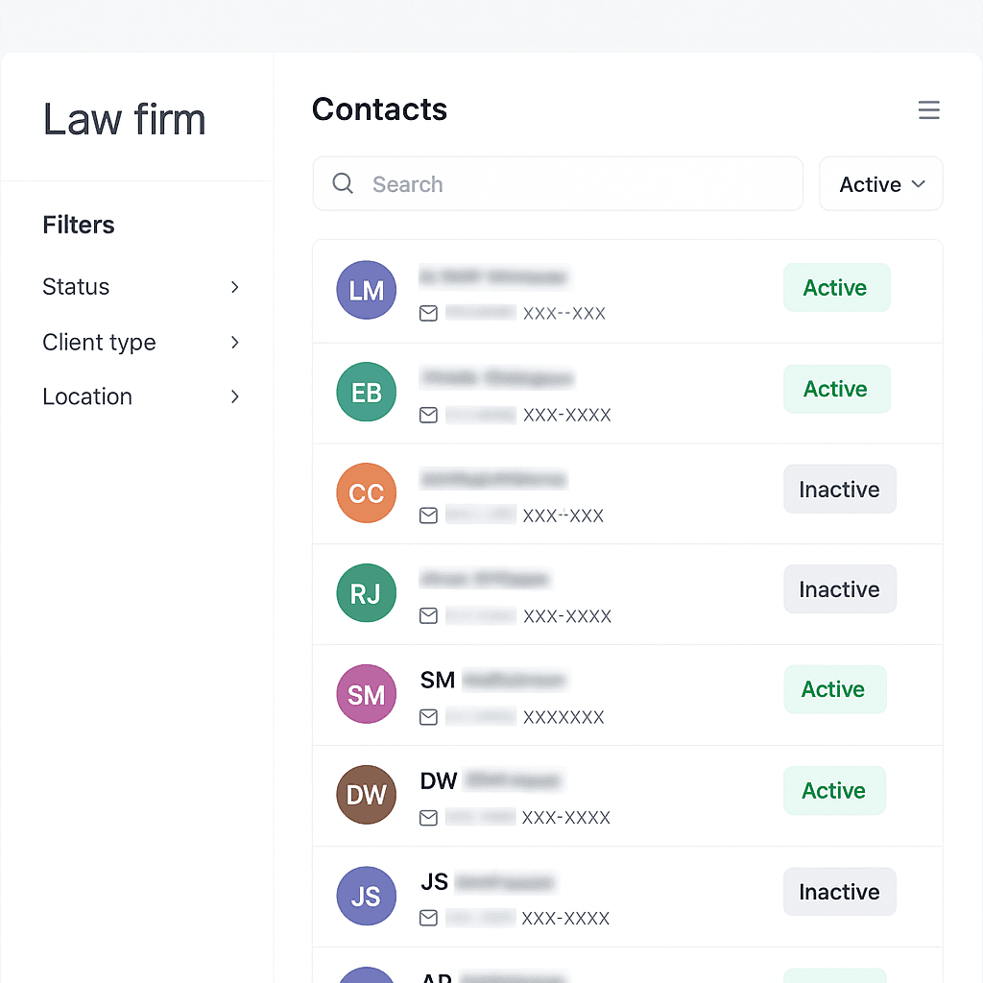
Task: Click the envelope icon on RJ's row
Action: [428, 616]
